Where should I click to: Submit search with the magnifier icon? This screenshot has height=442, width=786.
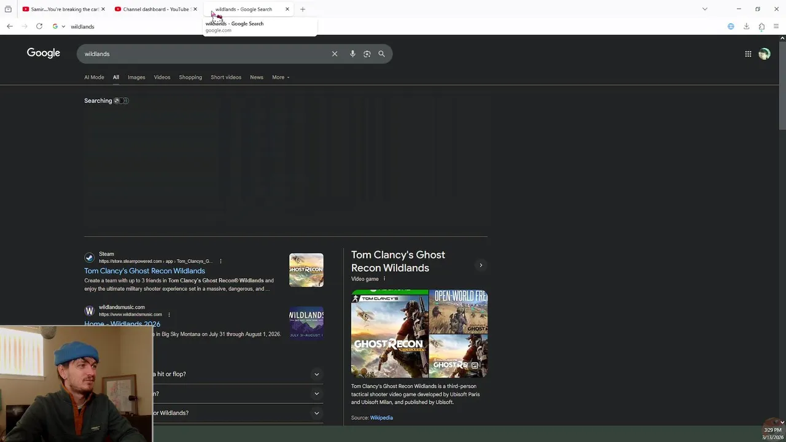(x=381, y=54)
